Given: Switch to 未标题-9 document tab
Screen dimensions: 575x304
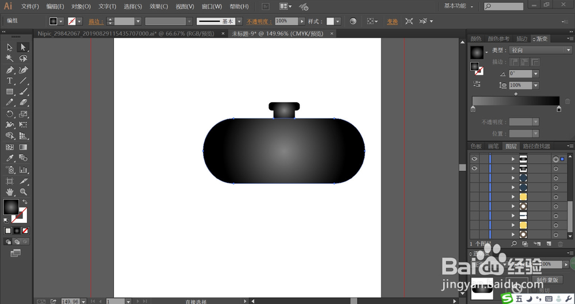Looking at the screenshot, I should (278, 33).
